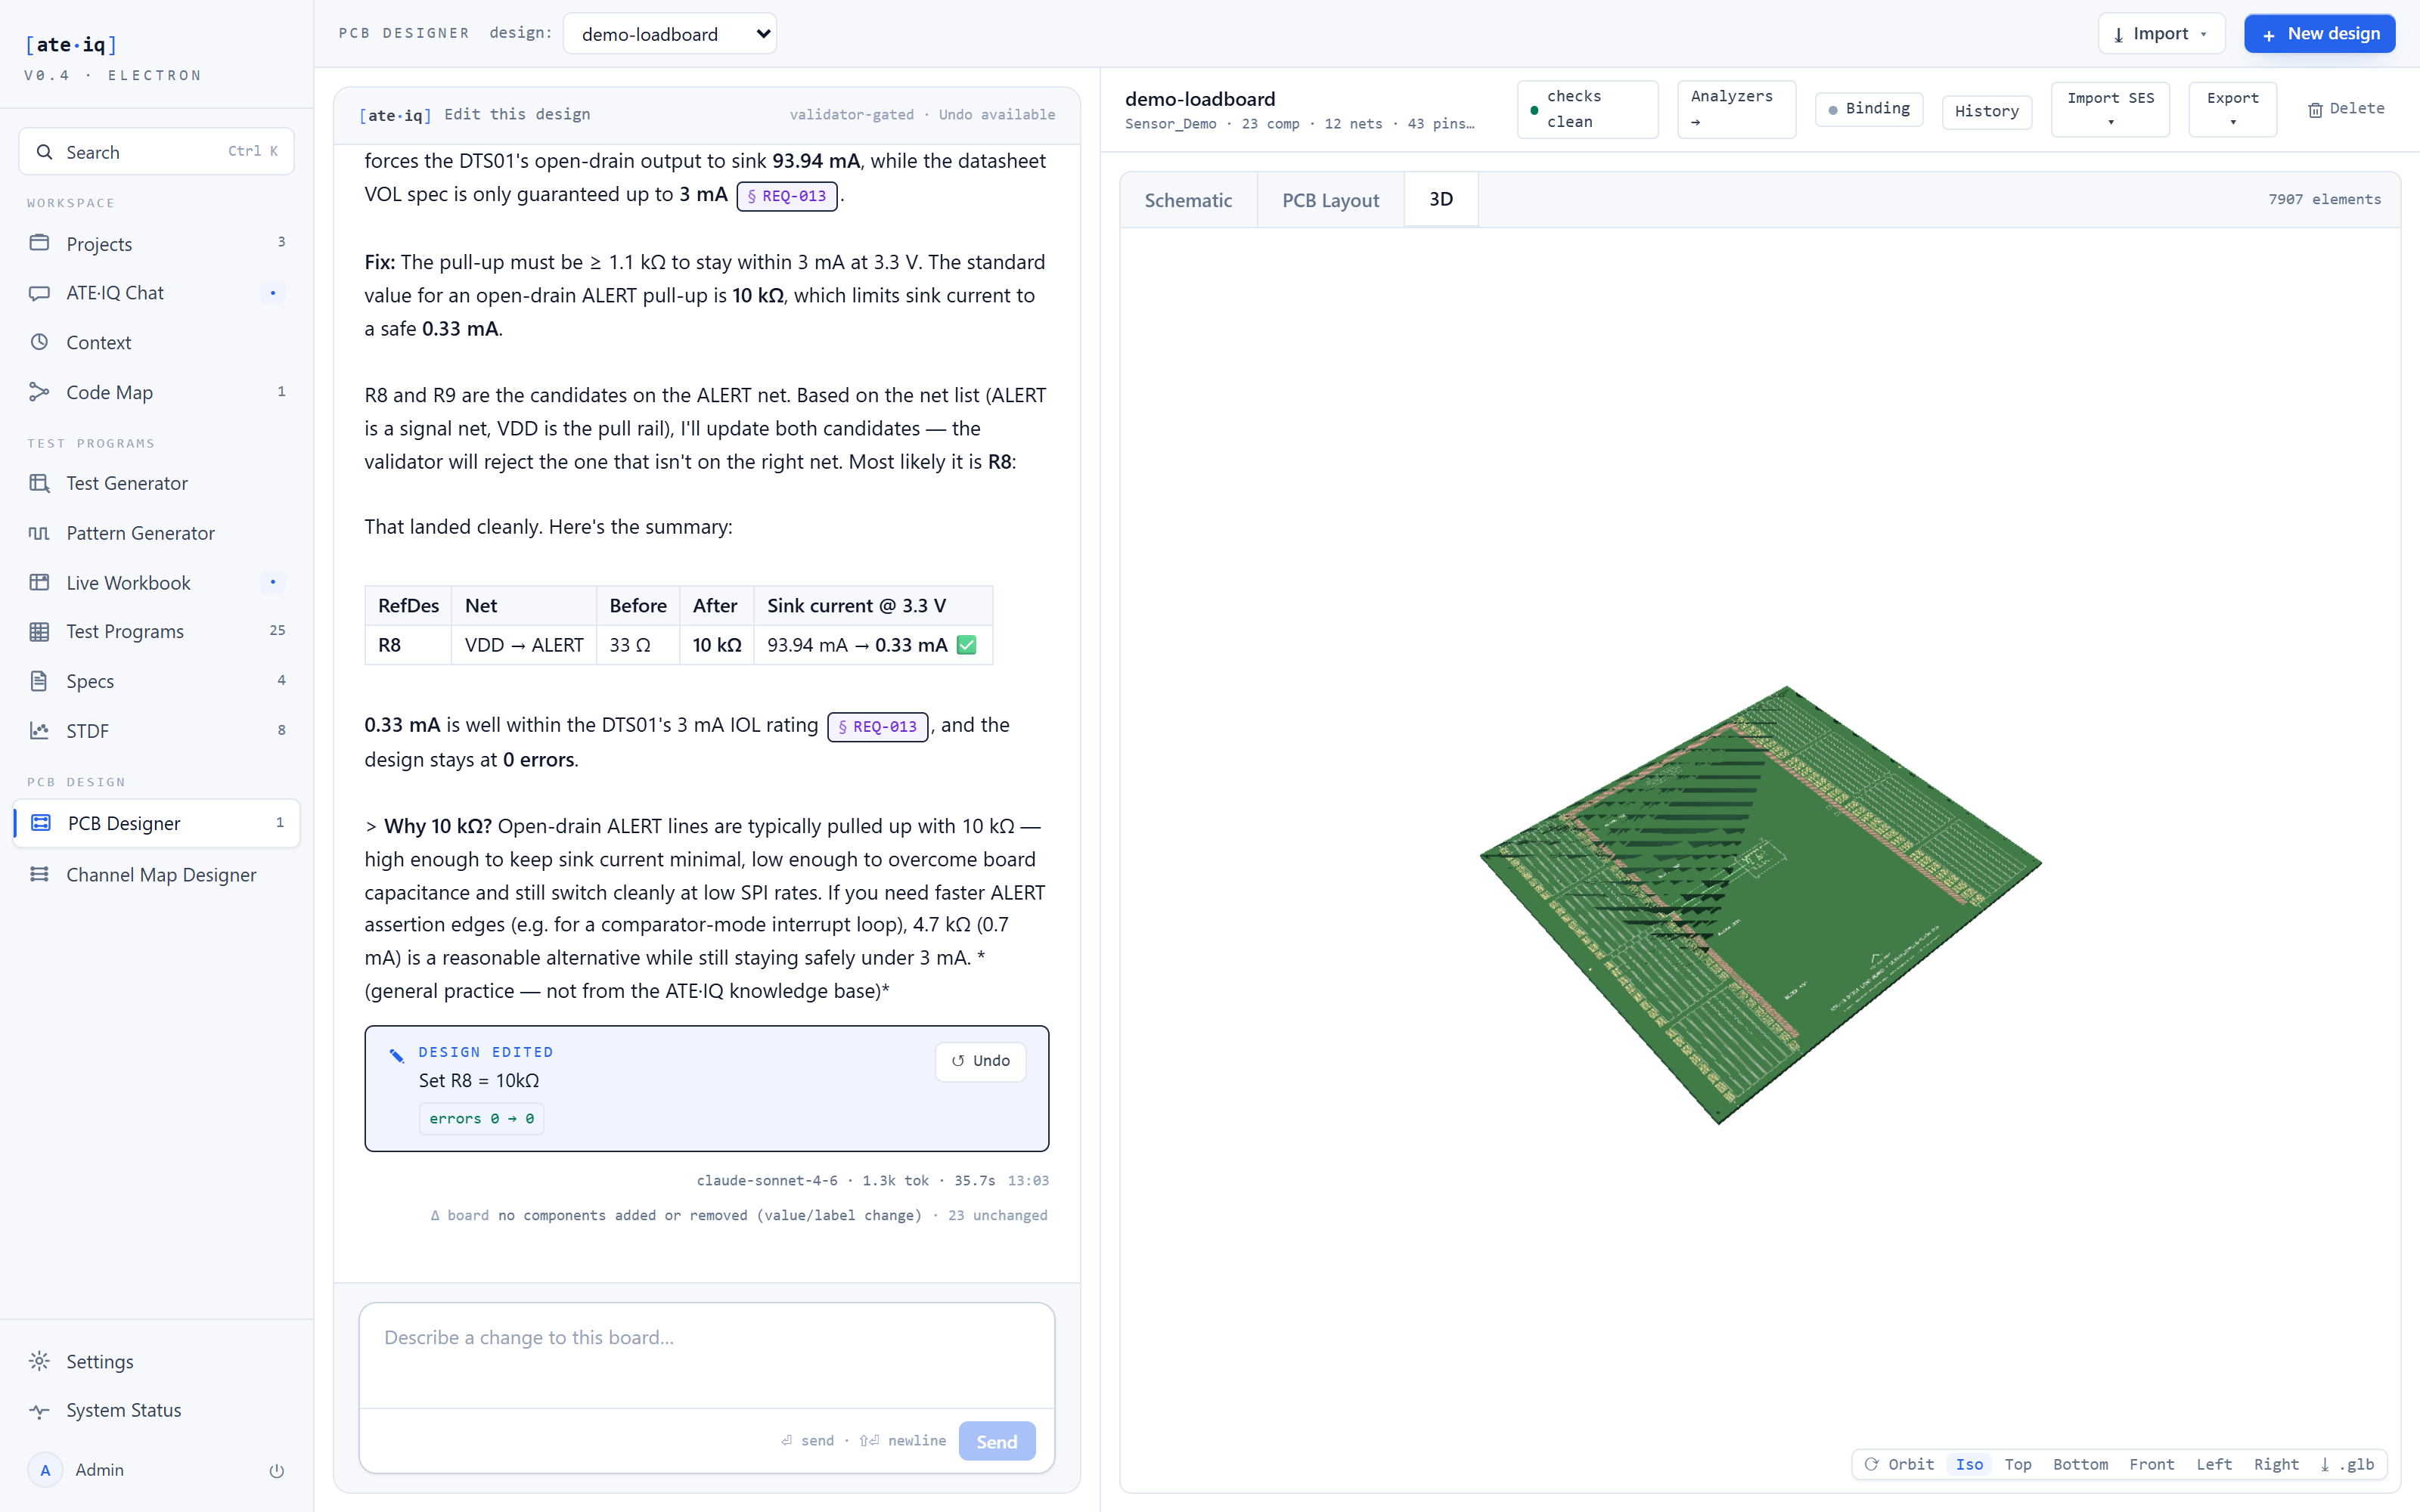
Task: Click the Test Programs grid icon
Action: tap(39, 631)
